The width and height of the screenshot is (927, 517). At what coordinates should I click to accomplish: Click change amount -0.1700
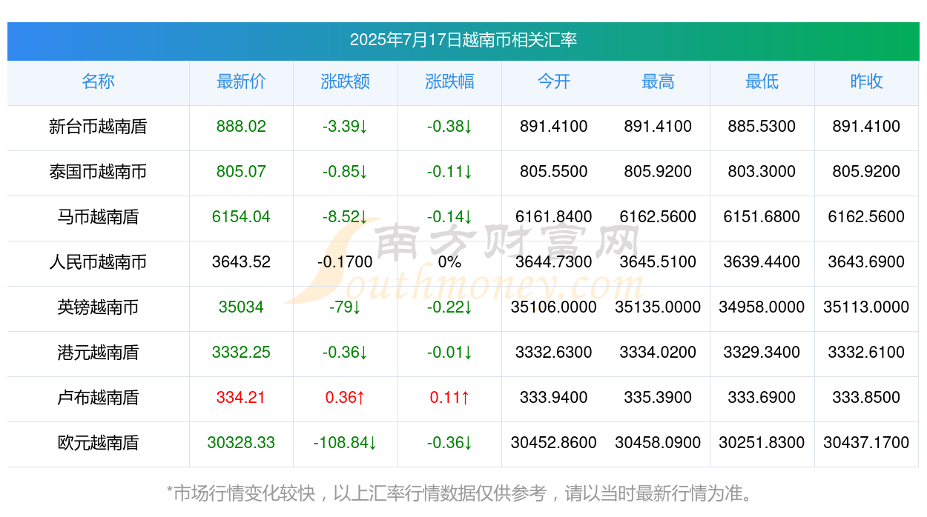[x=345, y=262]
